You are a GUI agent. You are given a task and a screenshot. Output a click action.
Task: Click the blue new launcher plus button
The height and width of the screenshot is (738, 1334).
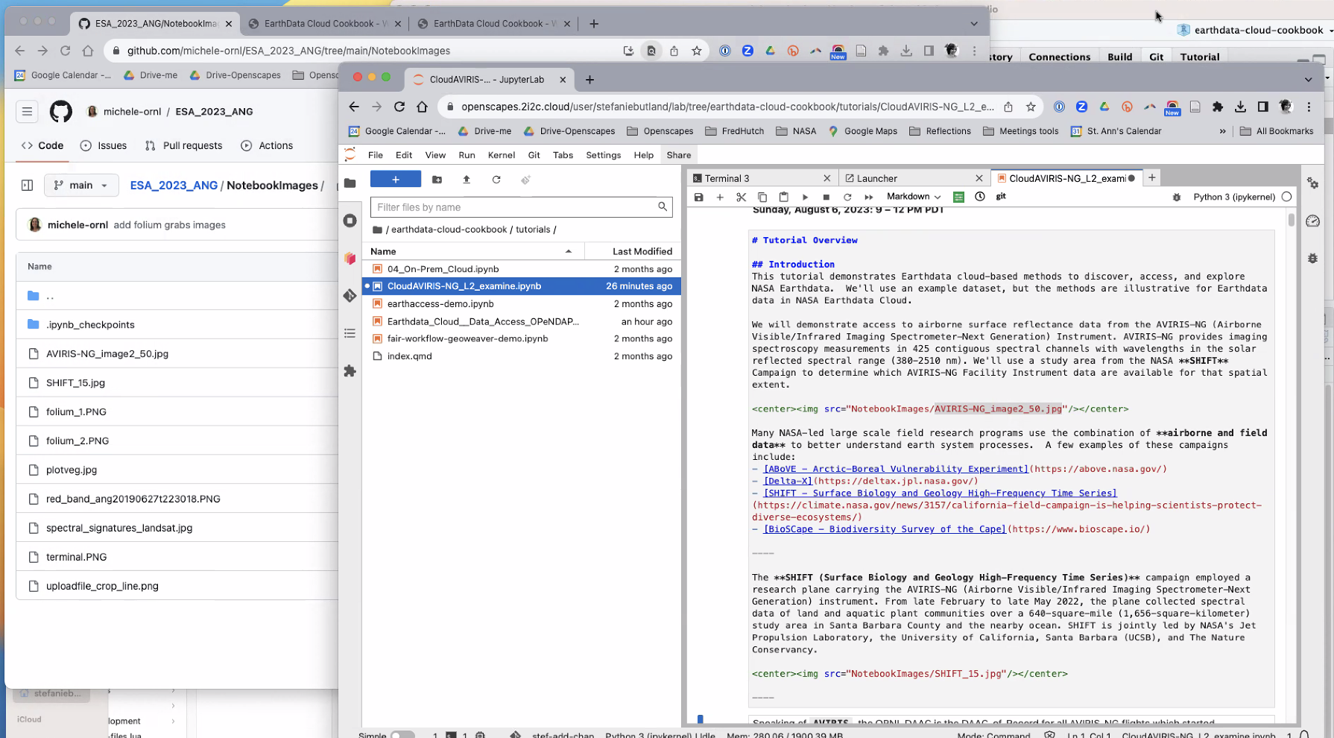[395, 180]
